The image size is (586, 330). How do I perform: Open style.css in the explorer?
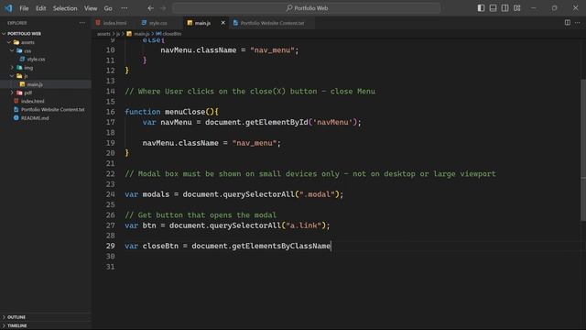(x=36, y=59)
